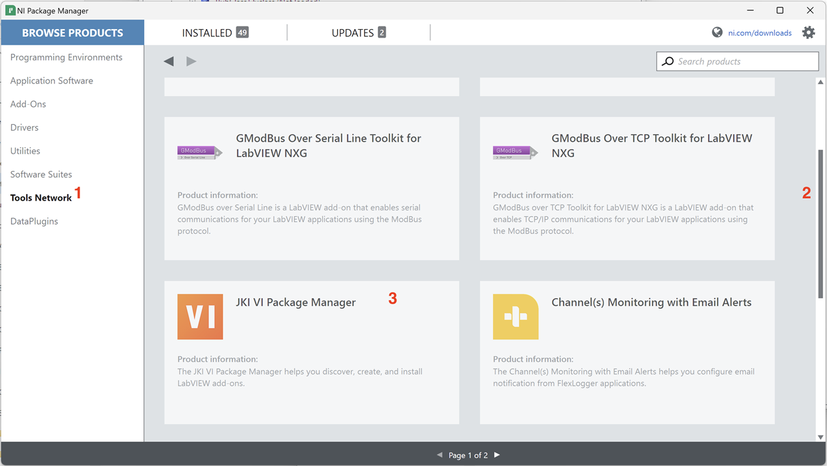Go to next page arrow in footer
This screenshot has height=466, width=827.
[497, 455]
